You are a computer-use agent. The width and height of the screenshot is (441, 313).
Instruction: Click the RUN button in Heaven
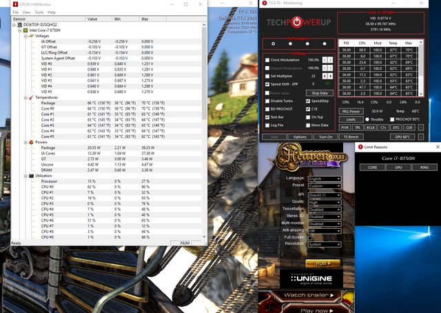[x=323, y=263]
